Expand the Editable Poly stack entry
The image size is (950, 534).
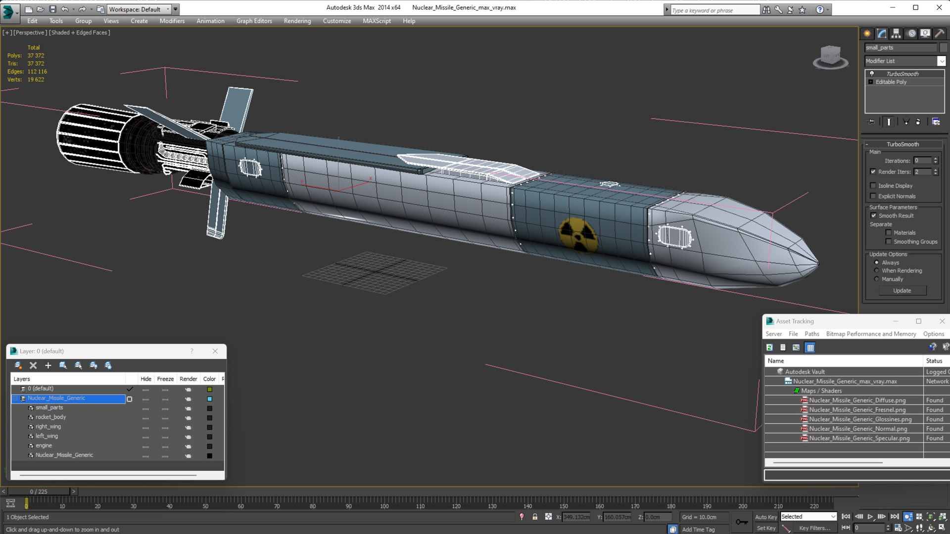[x=871, y=82]
